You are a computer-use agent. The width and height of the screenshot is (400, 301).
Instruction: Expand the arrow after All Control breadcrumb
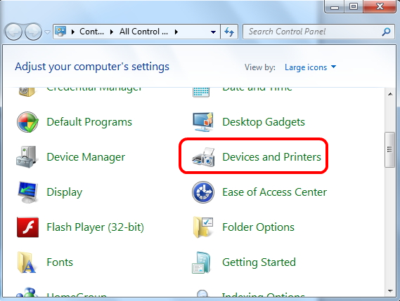point(176,32)
